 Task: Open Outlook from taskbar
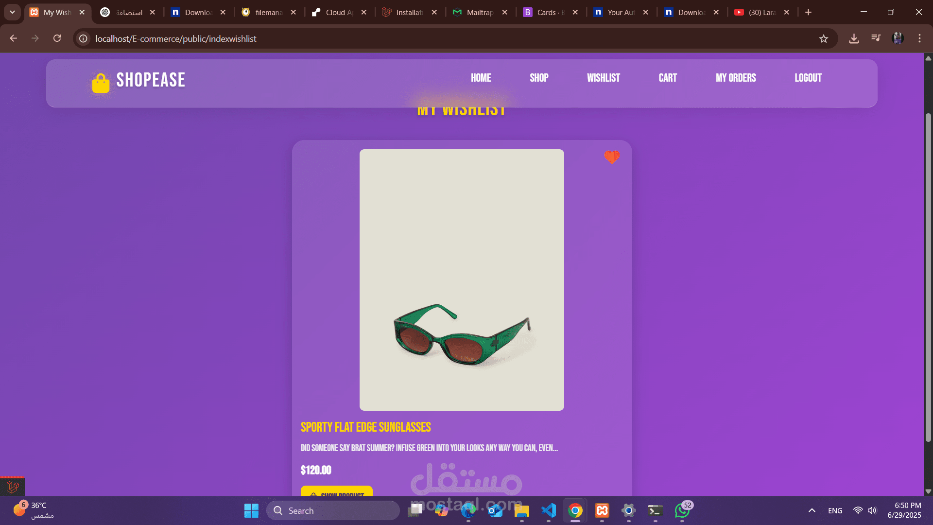tap(495, 510)
